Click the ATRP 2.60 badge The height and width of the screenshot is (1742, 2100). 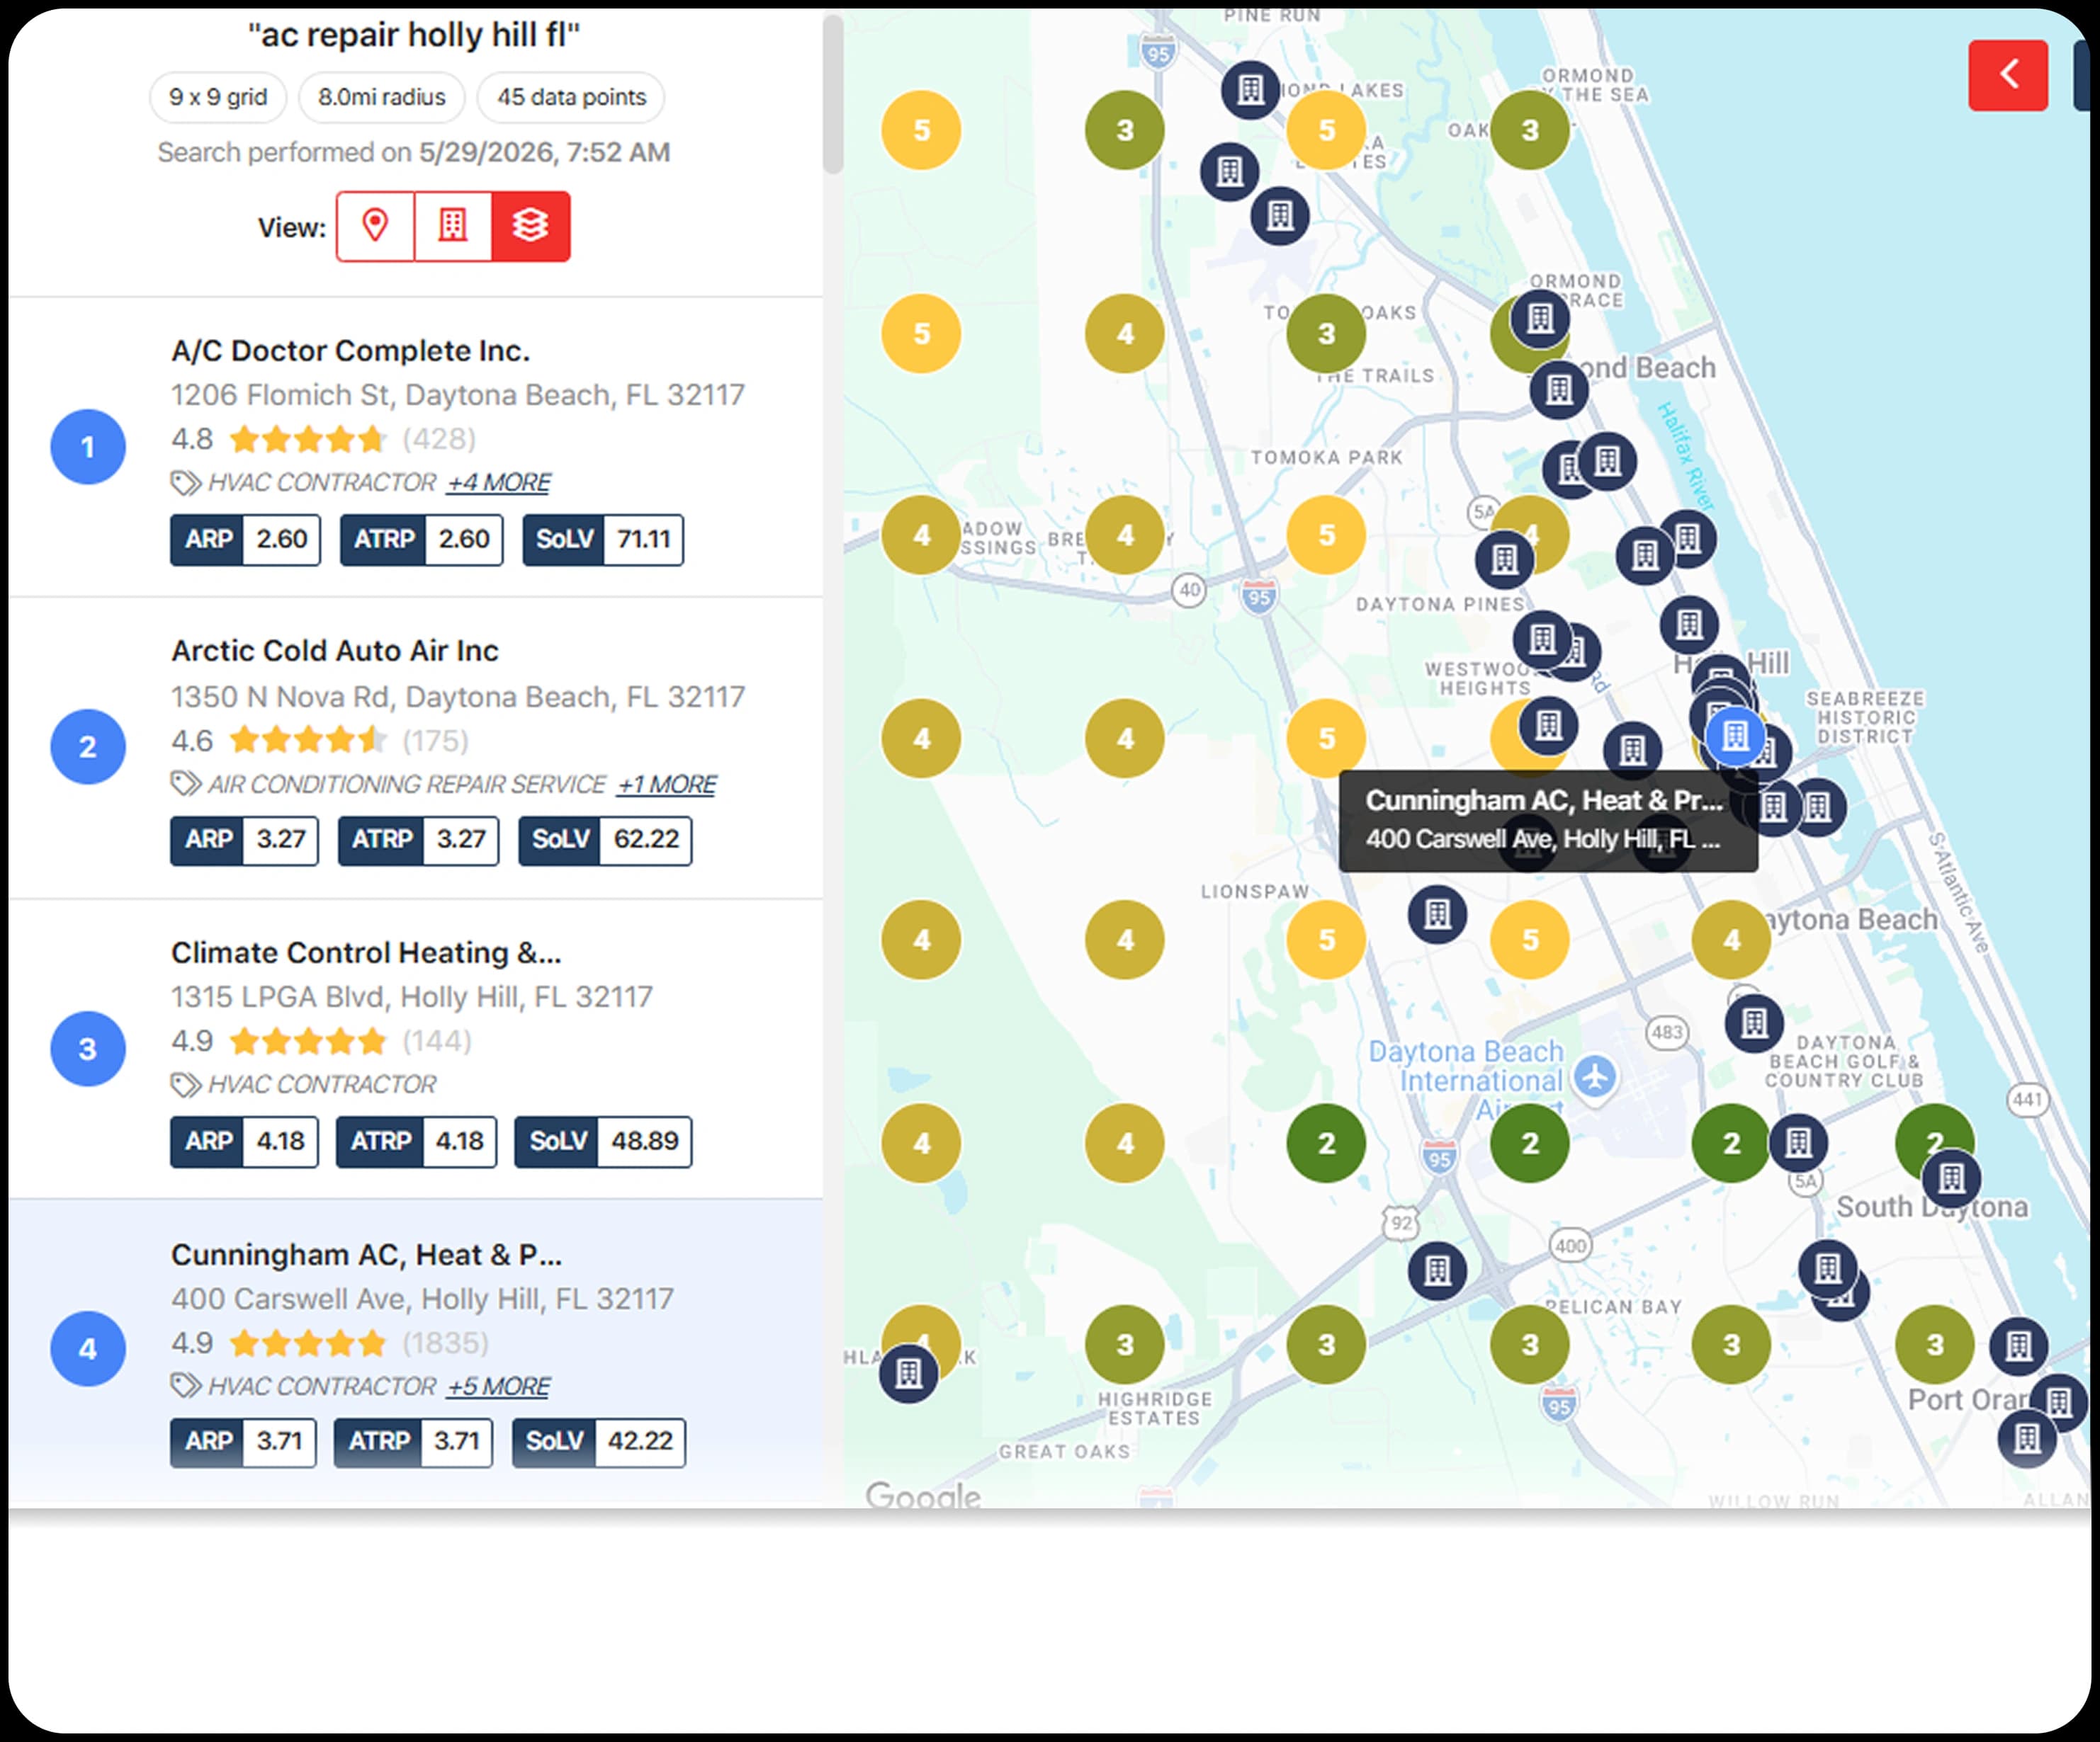(421, 540)
